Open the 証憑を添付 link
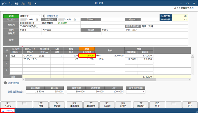 (52, 16)
